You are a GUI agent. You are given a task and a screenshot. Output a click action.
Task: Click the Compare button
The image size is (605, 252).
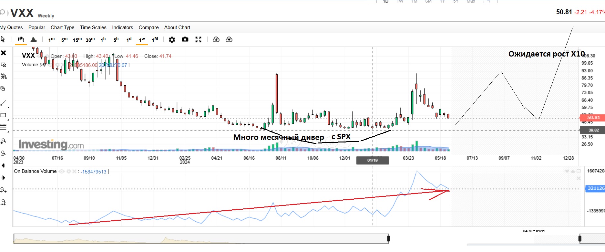point(149,27)
